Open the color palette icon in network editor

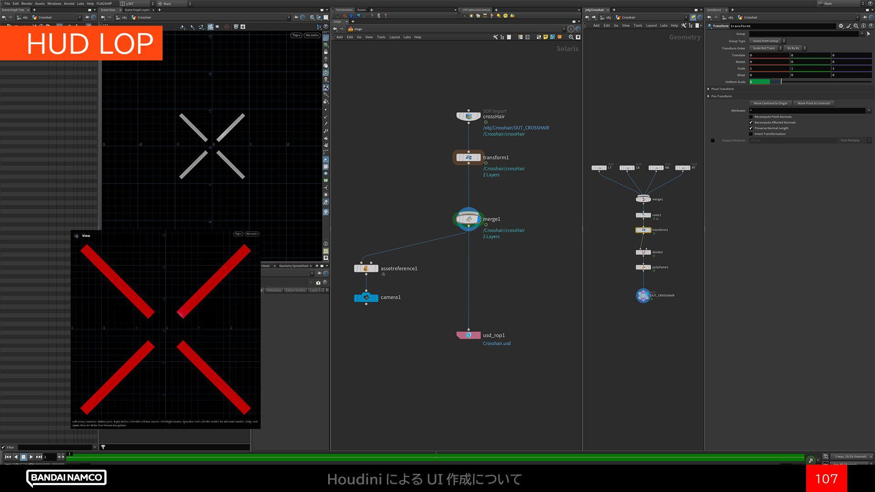(520, 37)
